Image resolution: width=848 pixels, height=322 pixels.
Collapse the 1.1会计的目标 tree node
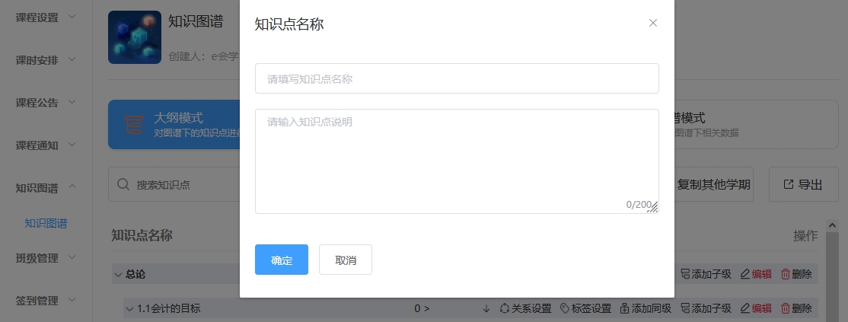point(129,308)
